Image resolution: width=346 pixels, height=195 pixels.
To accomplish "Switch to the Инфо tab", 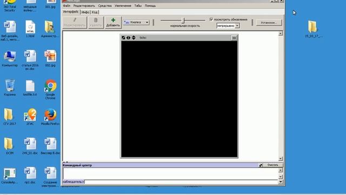I will pos(85,12).
